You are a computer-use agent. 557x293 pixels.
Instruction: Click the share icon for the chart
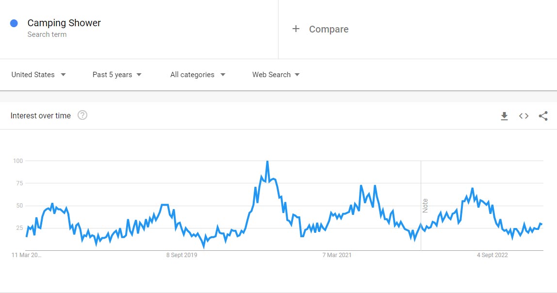pyautogui.click(x=543, y=116)
